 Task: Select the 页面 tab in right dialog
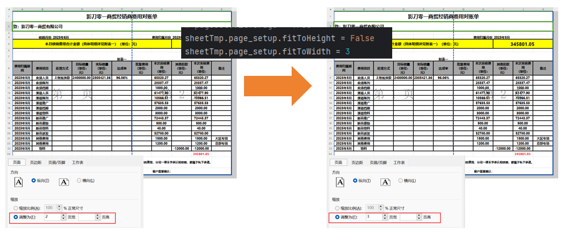pyautogui.click(x=339, y=163)
